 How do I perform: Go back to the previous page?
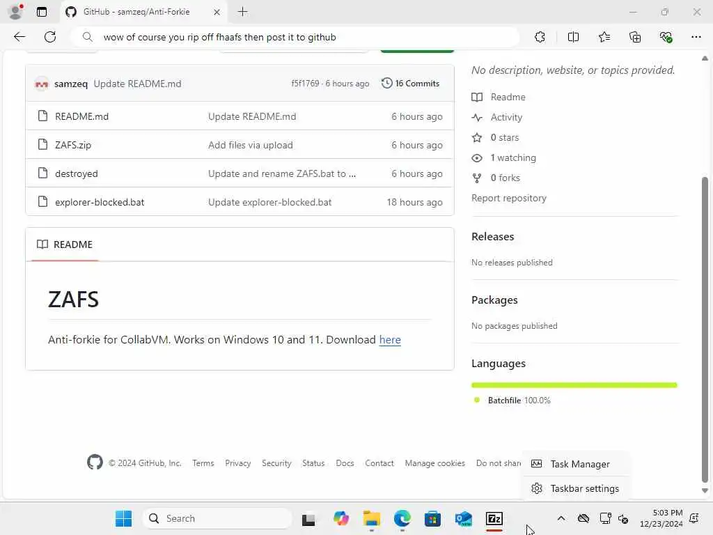[19, 37]
